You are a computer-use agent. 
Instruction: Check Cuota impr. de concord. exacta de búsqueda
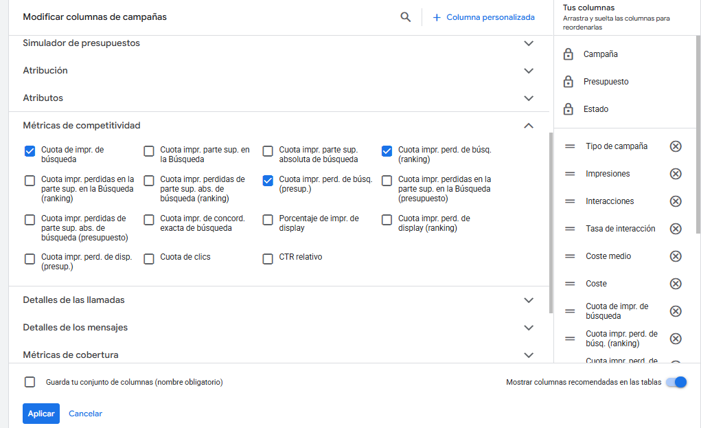[x=149, y=220]
